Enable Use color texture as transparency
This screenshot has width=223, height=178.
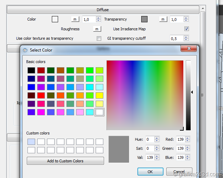click(99, 38)
